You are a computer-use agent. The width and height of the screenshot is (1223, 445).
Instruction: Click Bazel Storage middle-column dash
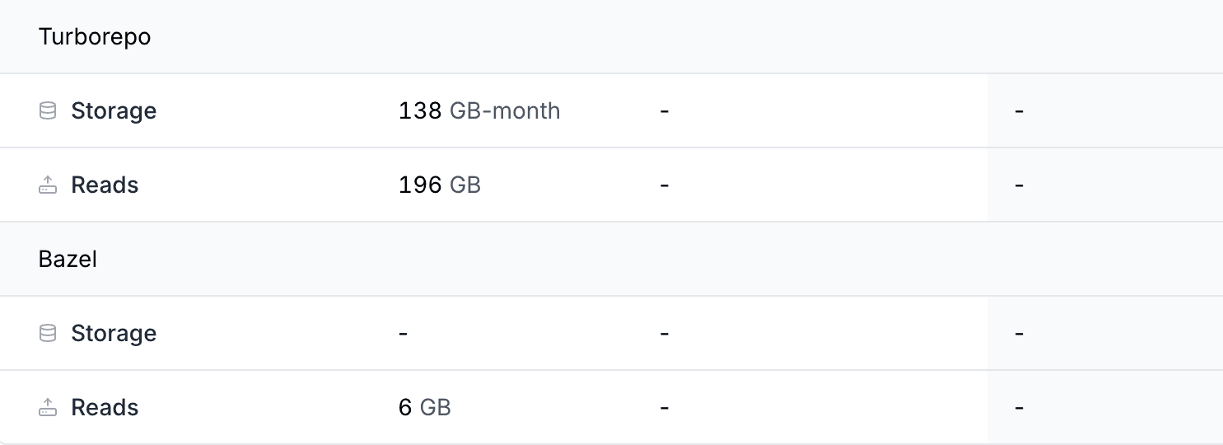[x=664, y=334]
